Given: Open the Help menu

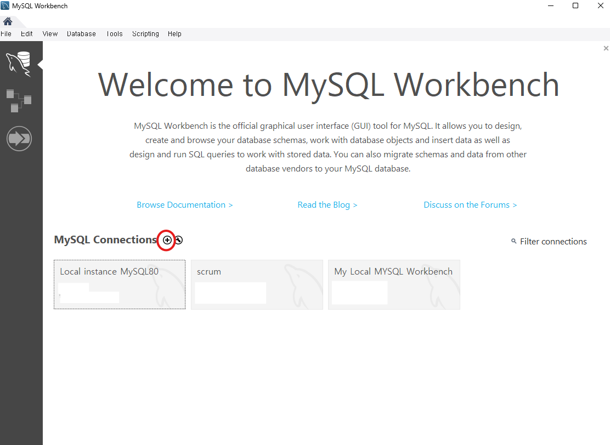Looking at the screenshot, I should (x=174, y=34).
